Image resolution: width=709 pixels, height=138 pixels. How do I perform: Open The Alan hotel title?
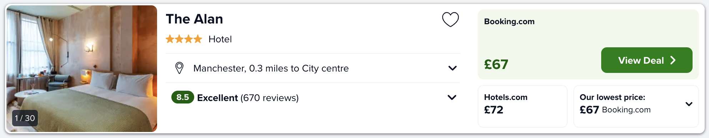[x=194, y=19]
